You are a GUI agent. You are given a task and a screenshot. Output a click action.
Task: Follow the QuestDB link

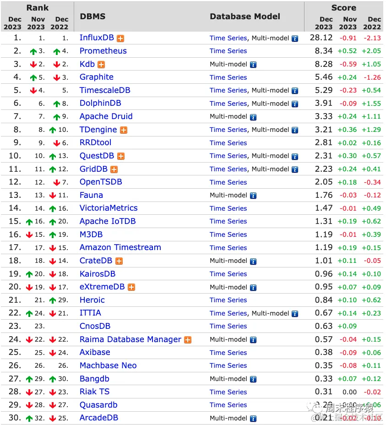point(97,156)
